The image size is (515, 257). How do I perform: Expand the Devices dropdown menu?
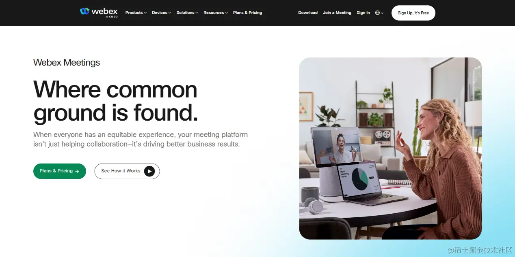pos(162,13)
